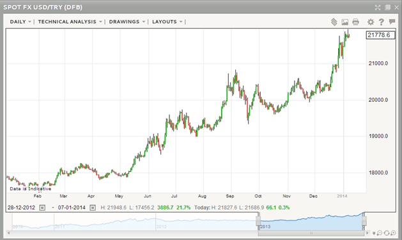The image size is (402, 240).
Task: Save the chart as an image
Action: tap(345, 22)
